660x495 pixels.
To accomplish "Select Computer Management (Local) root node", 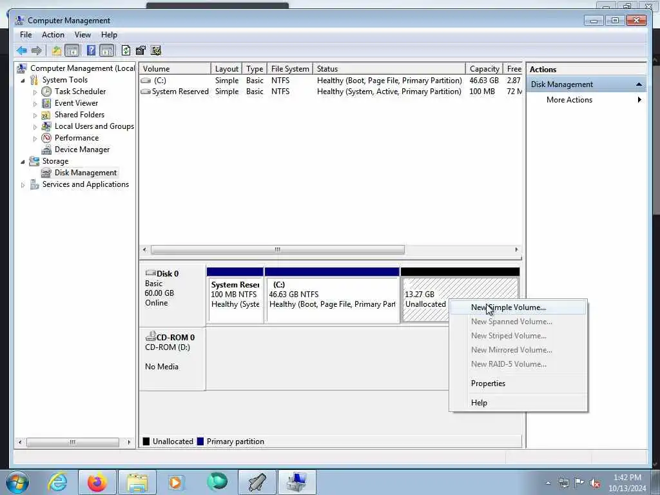I will tap(82, 68).
